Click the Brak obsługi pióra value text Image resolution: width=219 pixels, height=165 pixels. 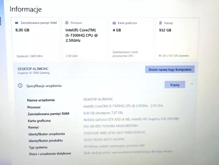[x=128, y=152]
